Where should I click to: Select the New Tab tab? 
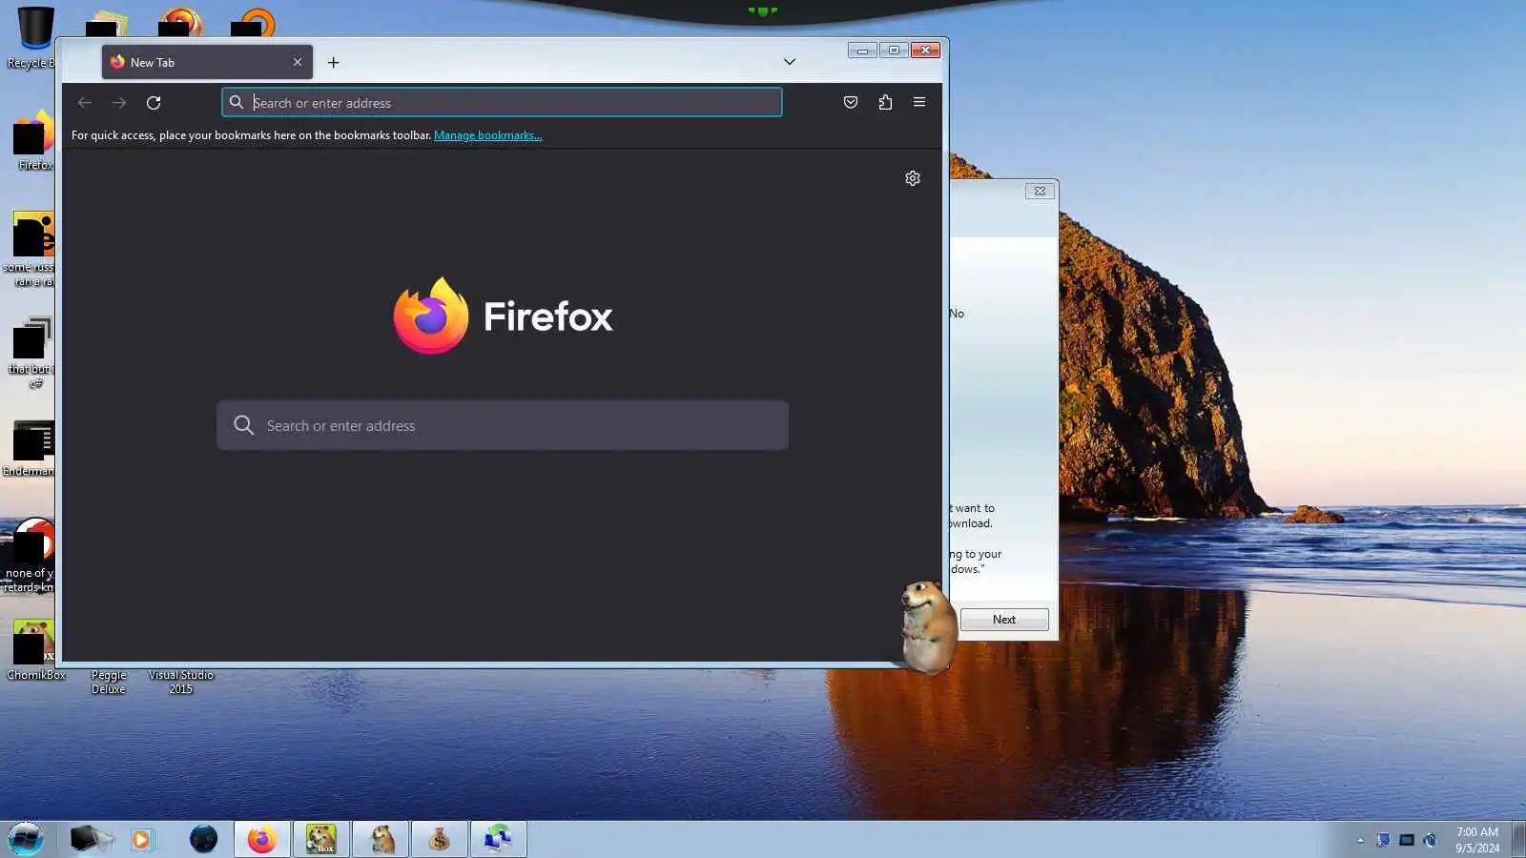(x=207, y=62)
